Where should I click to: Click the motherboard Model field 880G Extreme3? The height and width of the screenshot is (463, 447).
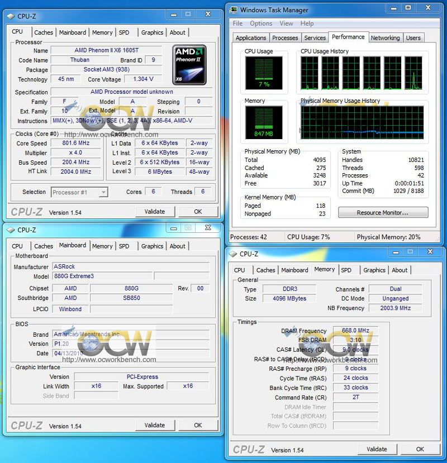coord(102,276)
